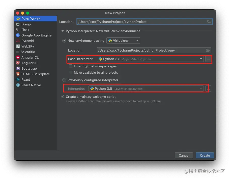Select Google App Engine project type
230x179 pixels.
click(x=36, y=35)
